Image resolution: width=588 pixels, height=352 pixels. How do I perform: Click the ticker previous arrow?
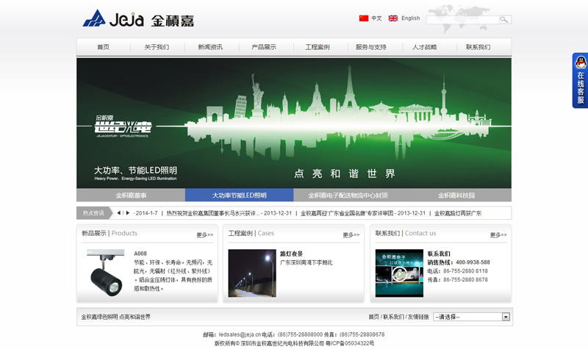pyautogui.click(x=118, y=213)
